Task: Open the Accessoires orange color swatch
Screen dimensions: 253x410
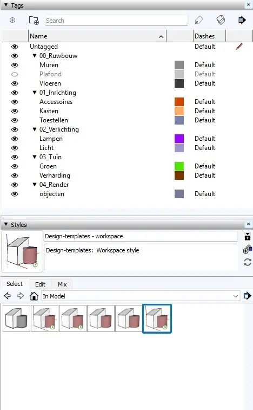Action: 179,102
